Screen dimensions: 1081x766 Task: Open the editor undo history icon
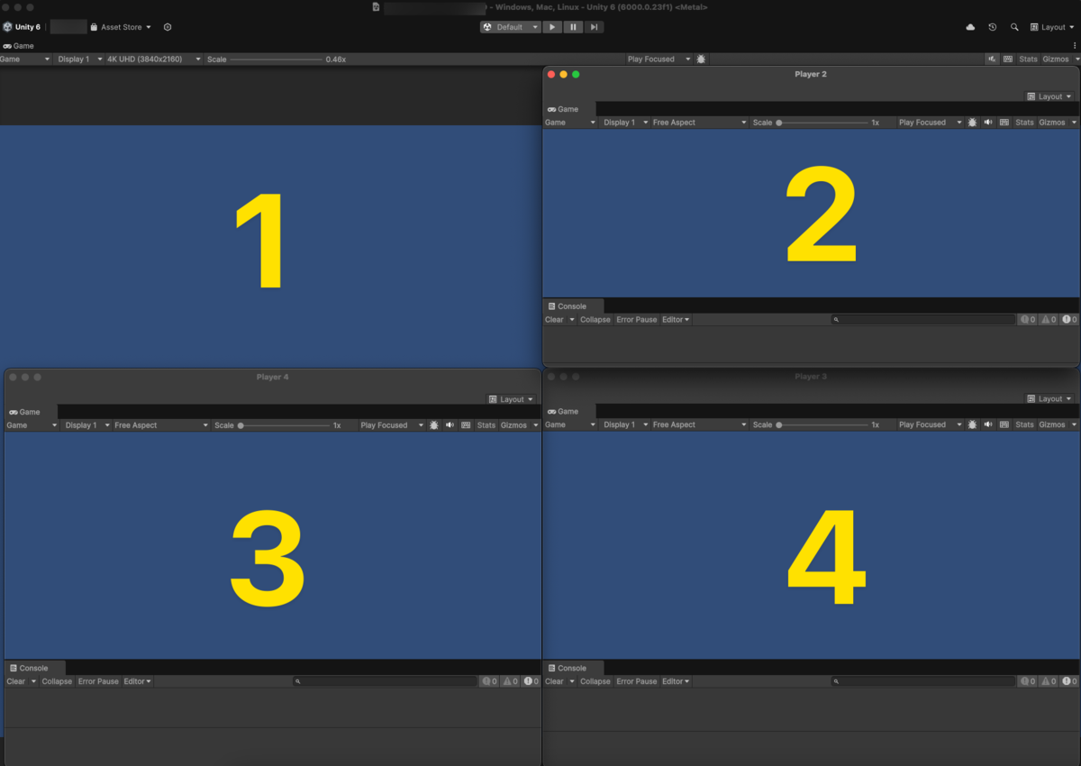coord(992,27)
